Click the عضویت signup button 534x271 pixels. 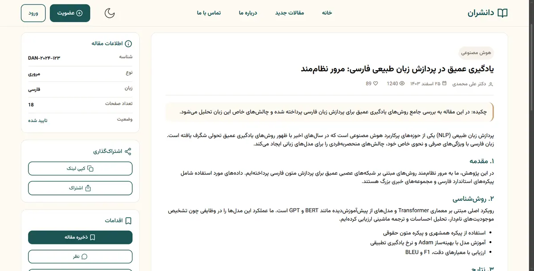point(70,13)
